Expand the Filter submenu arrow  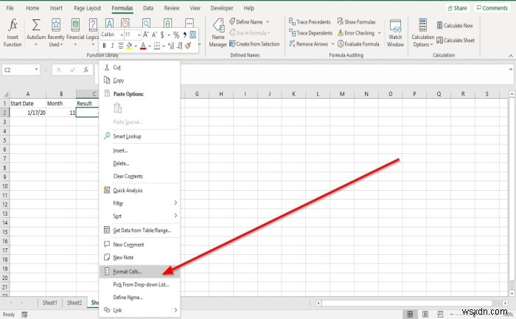(x=175, y=203)
